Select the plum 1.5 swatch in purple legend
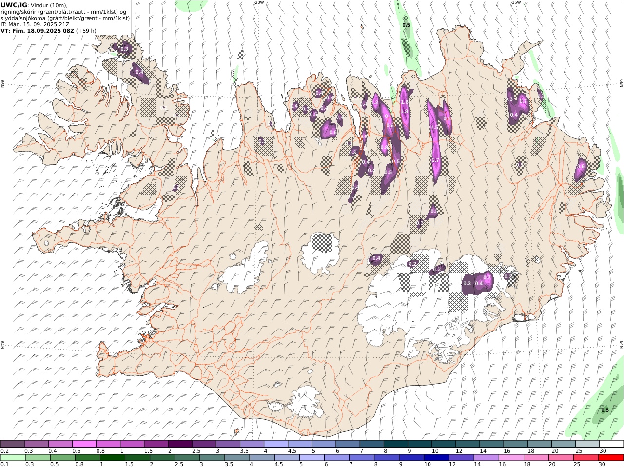This screenshot has height=468, width=624. tap(156, 444)
